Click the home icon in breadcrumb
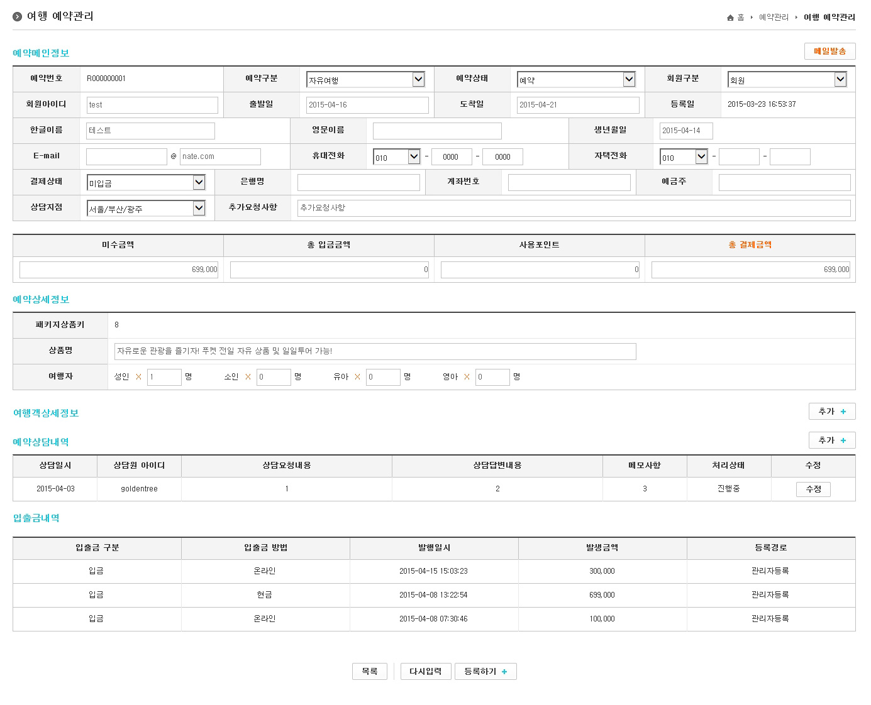This screenshot has height=705, width=871. 730,18
